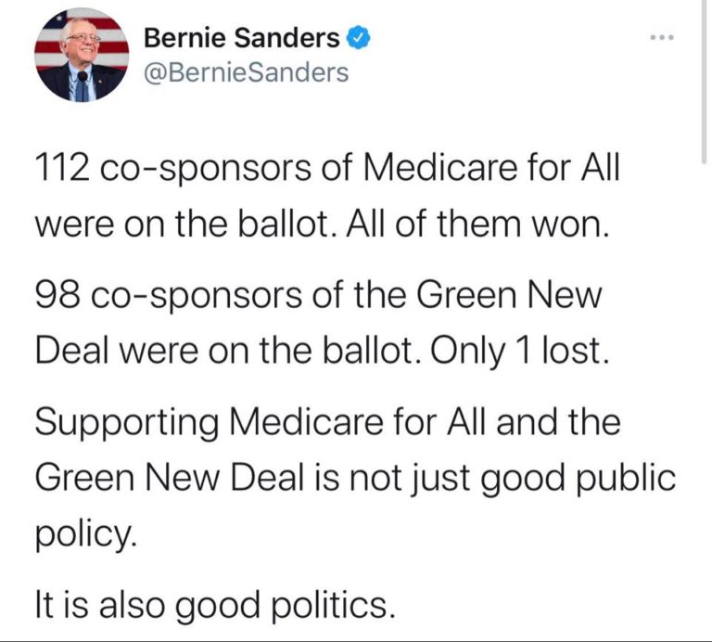Click the blue verified badge
The width and height of the screenshot is (712, 642).
point(359,38)
